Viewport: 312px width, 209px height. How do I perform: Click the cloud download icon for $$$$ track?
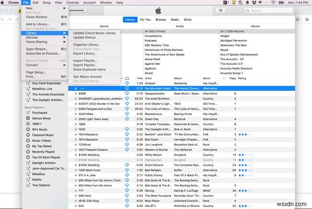click(x=127, y=93)
